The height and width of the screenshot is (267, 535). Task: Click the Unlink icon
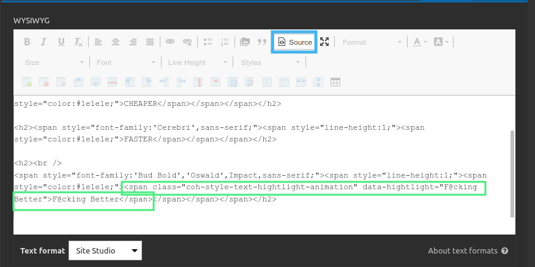pos(187,42)
